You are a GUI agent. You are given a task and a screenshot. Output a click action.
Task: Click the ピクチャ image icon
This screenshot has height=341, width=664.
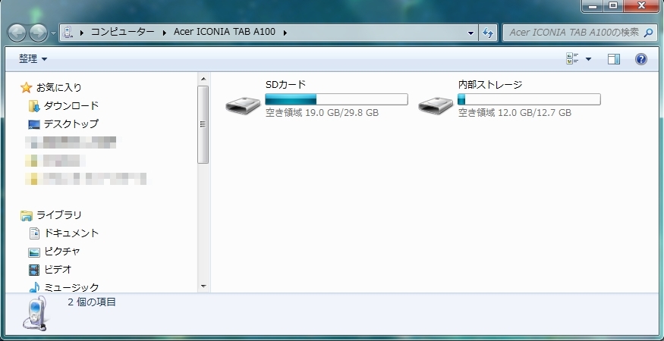pyautogui.click(x=34, y=252)
